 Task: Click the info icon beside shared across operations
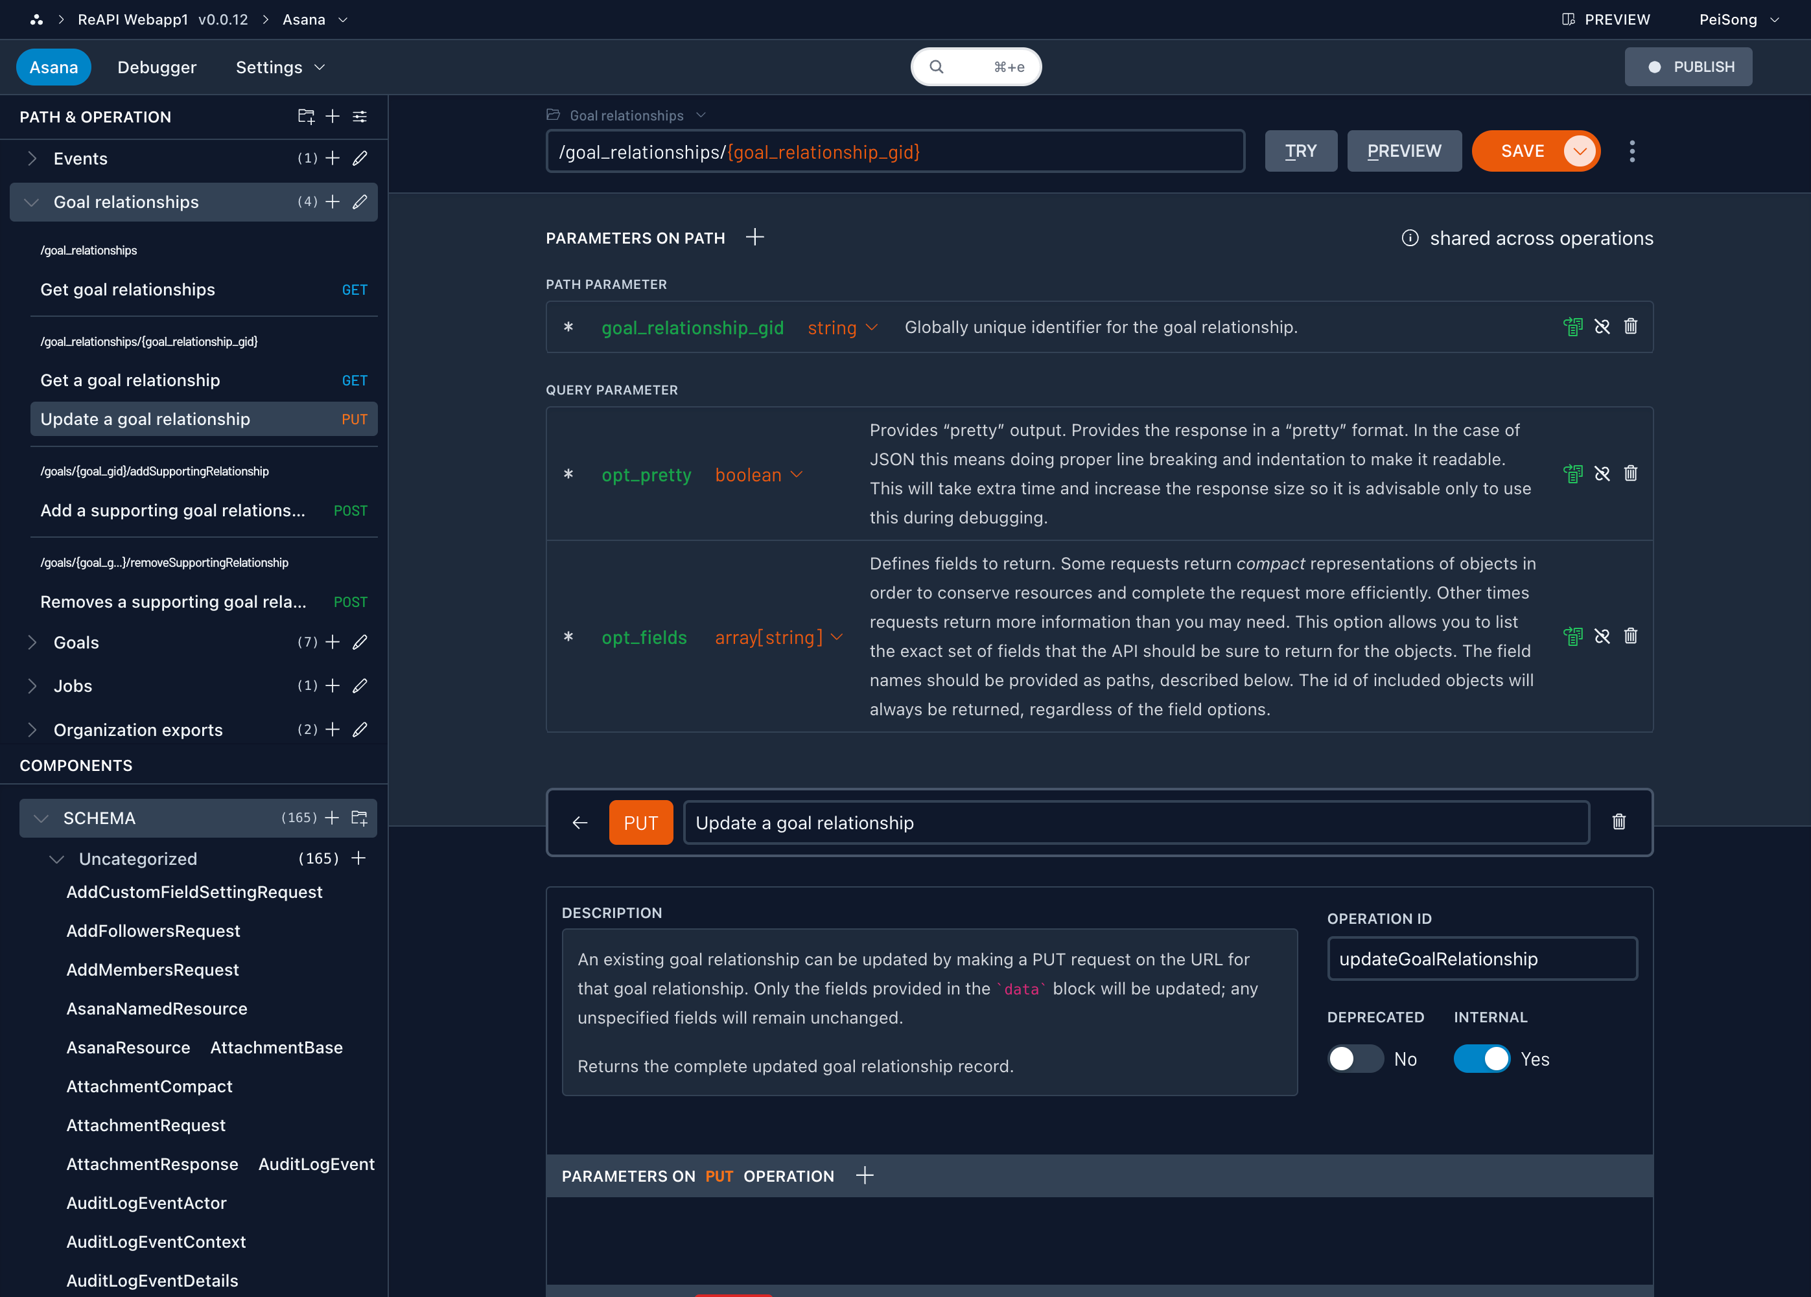point(1410,237)
